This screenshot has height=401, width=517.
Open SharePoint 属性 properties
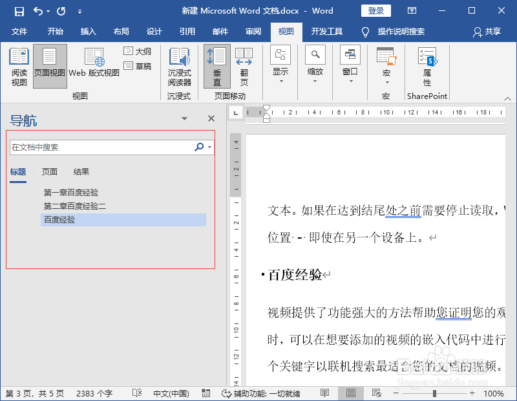coord(427,67)
